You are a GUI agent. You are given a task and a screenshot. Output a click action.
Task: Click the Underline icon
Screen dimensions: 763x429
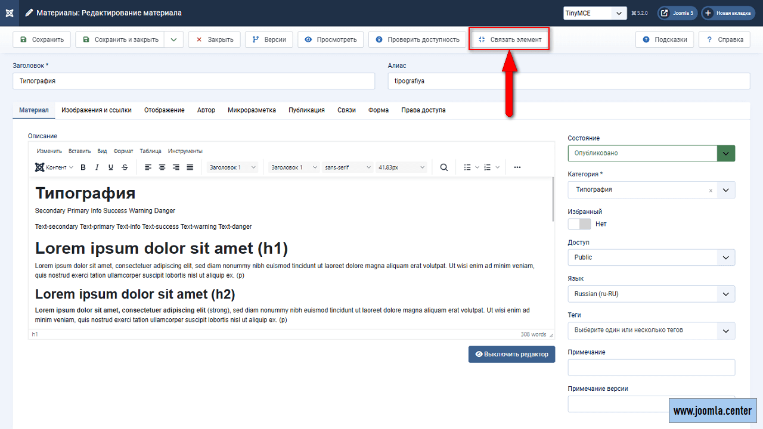[x=111, y=167]
